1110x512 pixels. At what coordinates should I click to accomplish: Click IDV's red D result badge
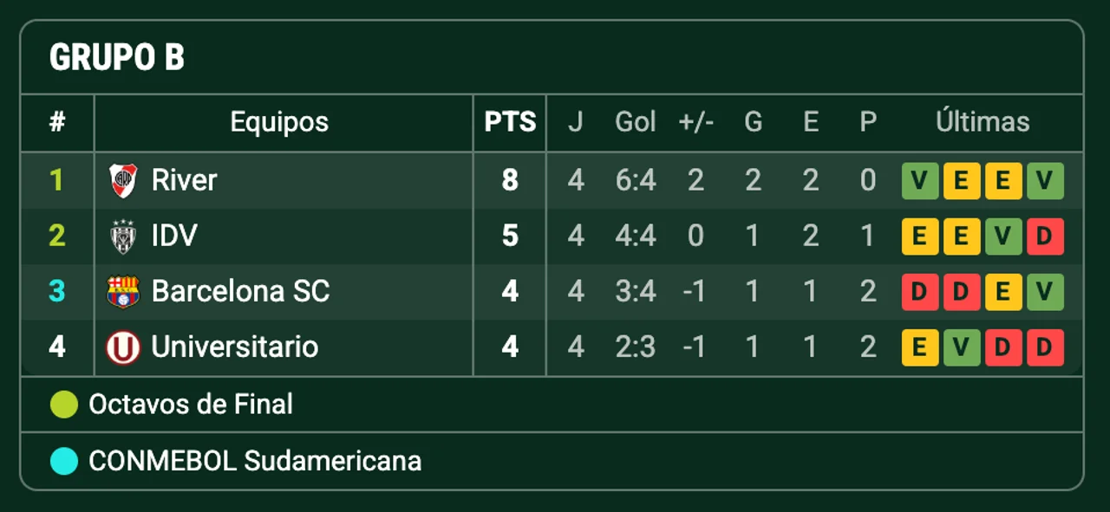[x=1045, y=237]
